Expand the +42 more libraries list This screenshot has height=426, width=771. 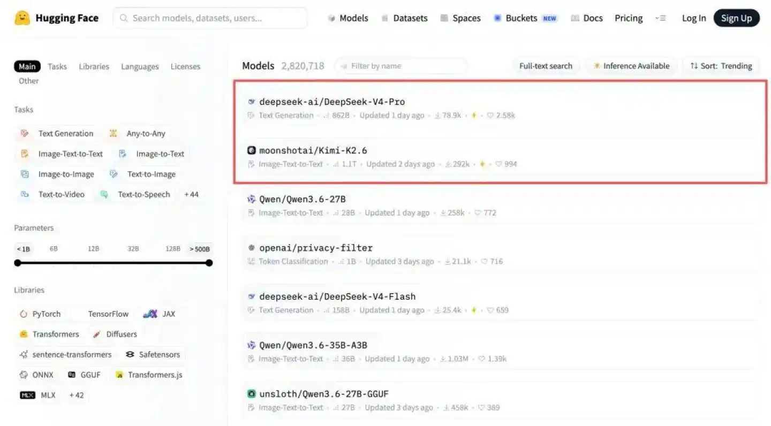[x=76, y=395]
